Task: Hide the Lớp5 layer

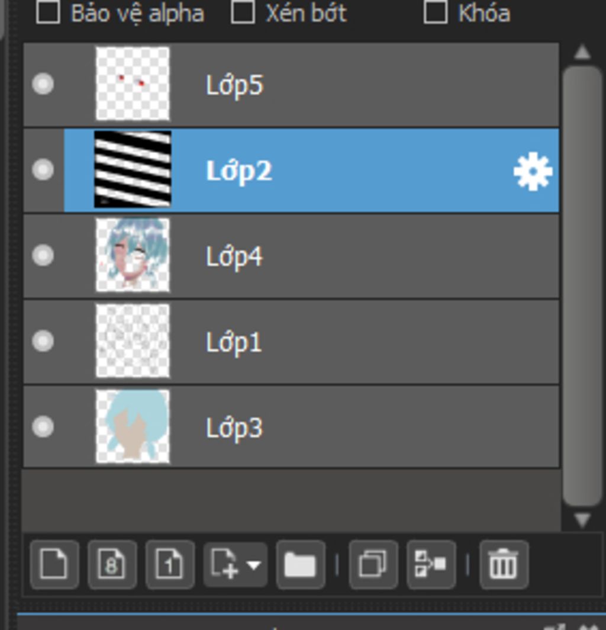Action: click(x=43, y=84)
